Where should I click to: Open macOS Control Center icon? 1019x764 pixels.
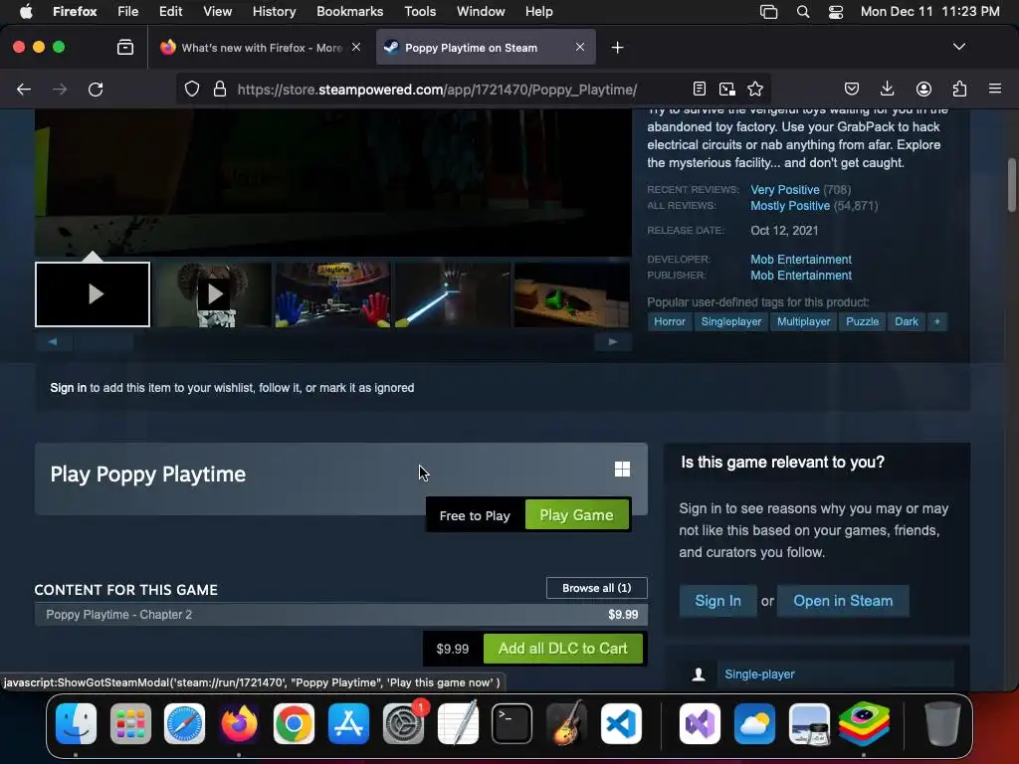click(x=836, y=12)
